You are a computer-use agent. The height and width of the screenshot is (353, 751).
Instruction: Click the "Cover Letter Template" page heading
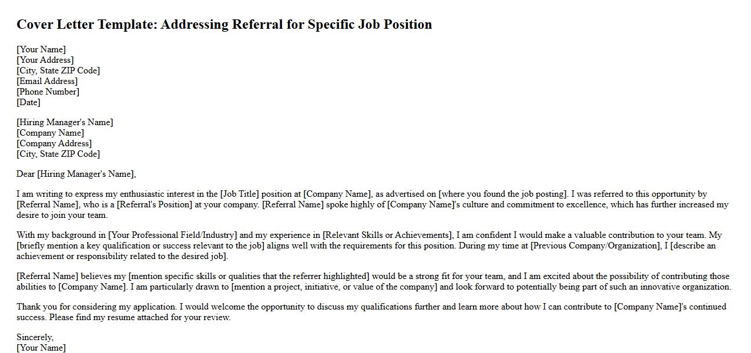[x=224, y=25]
